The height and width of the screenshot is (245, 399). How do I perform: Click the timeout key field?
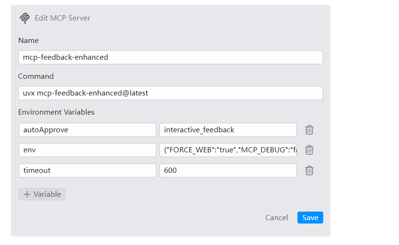click(87, 170)
